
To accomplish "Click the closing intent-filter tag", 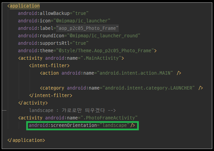I will (51, 95).
